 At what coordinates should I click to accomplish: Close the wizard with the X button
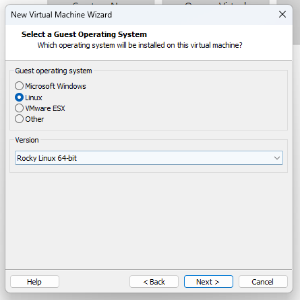point(282,14)
